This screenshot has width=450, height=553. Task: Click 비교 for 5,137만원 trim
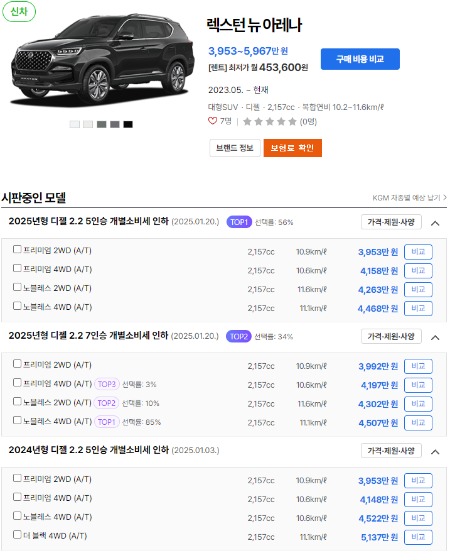point(418,537)
